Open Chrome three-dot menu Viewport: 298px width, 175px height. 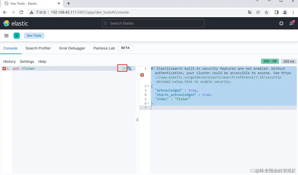(x=293, y=12)
